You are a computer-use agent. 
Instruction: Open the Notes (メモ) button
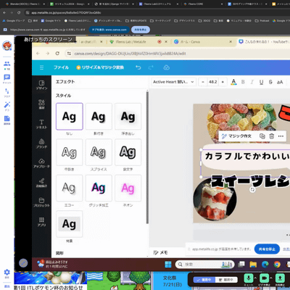pyautogui.click(x=160, y=252)
